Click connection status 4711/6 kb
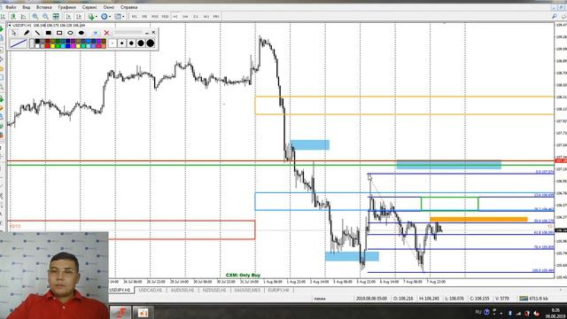This screenshot has width=567, height=319. pyautogui.click(x=533, y=299)
